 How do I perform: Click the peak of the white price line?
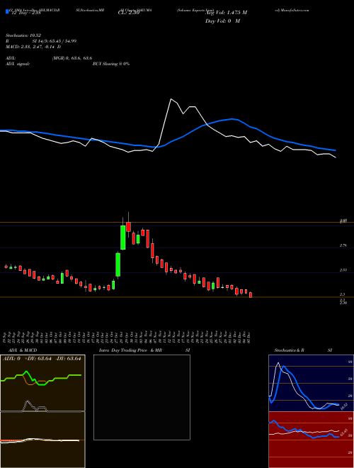(171, 99)
